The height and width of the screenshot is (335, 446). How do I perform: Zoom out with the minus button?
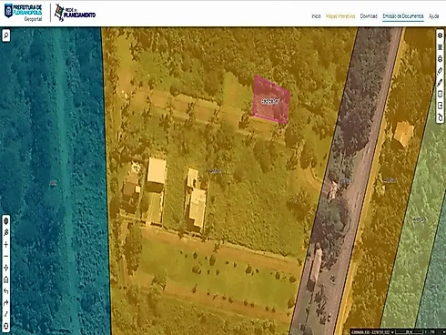[6, 256]
